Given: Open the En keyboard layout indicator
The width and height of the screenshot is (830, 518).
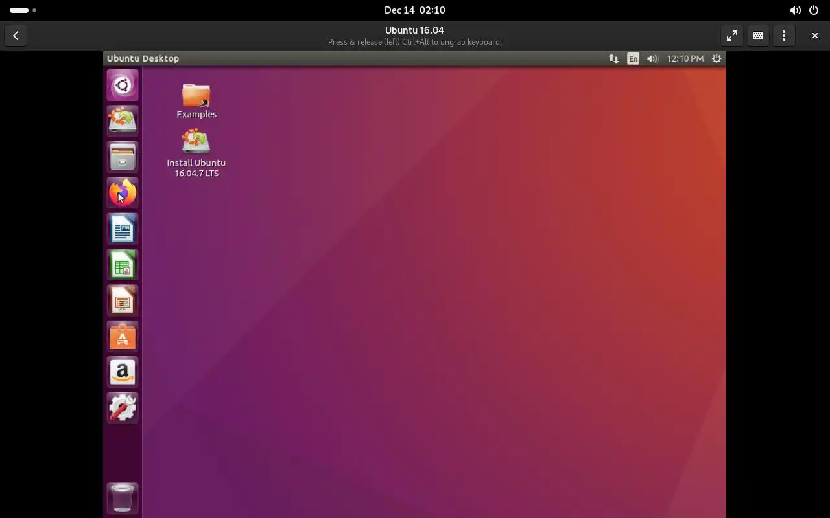Looking at the screenshot, I should click(x=633, y=58).
